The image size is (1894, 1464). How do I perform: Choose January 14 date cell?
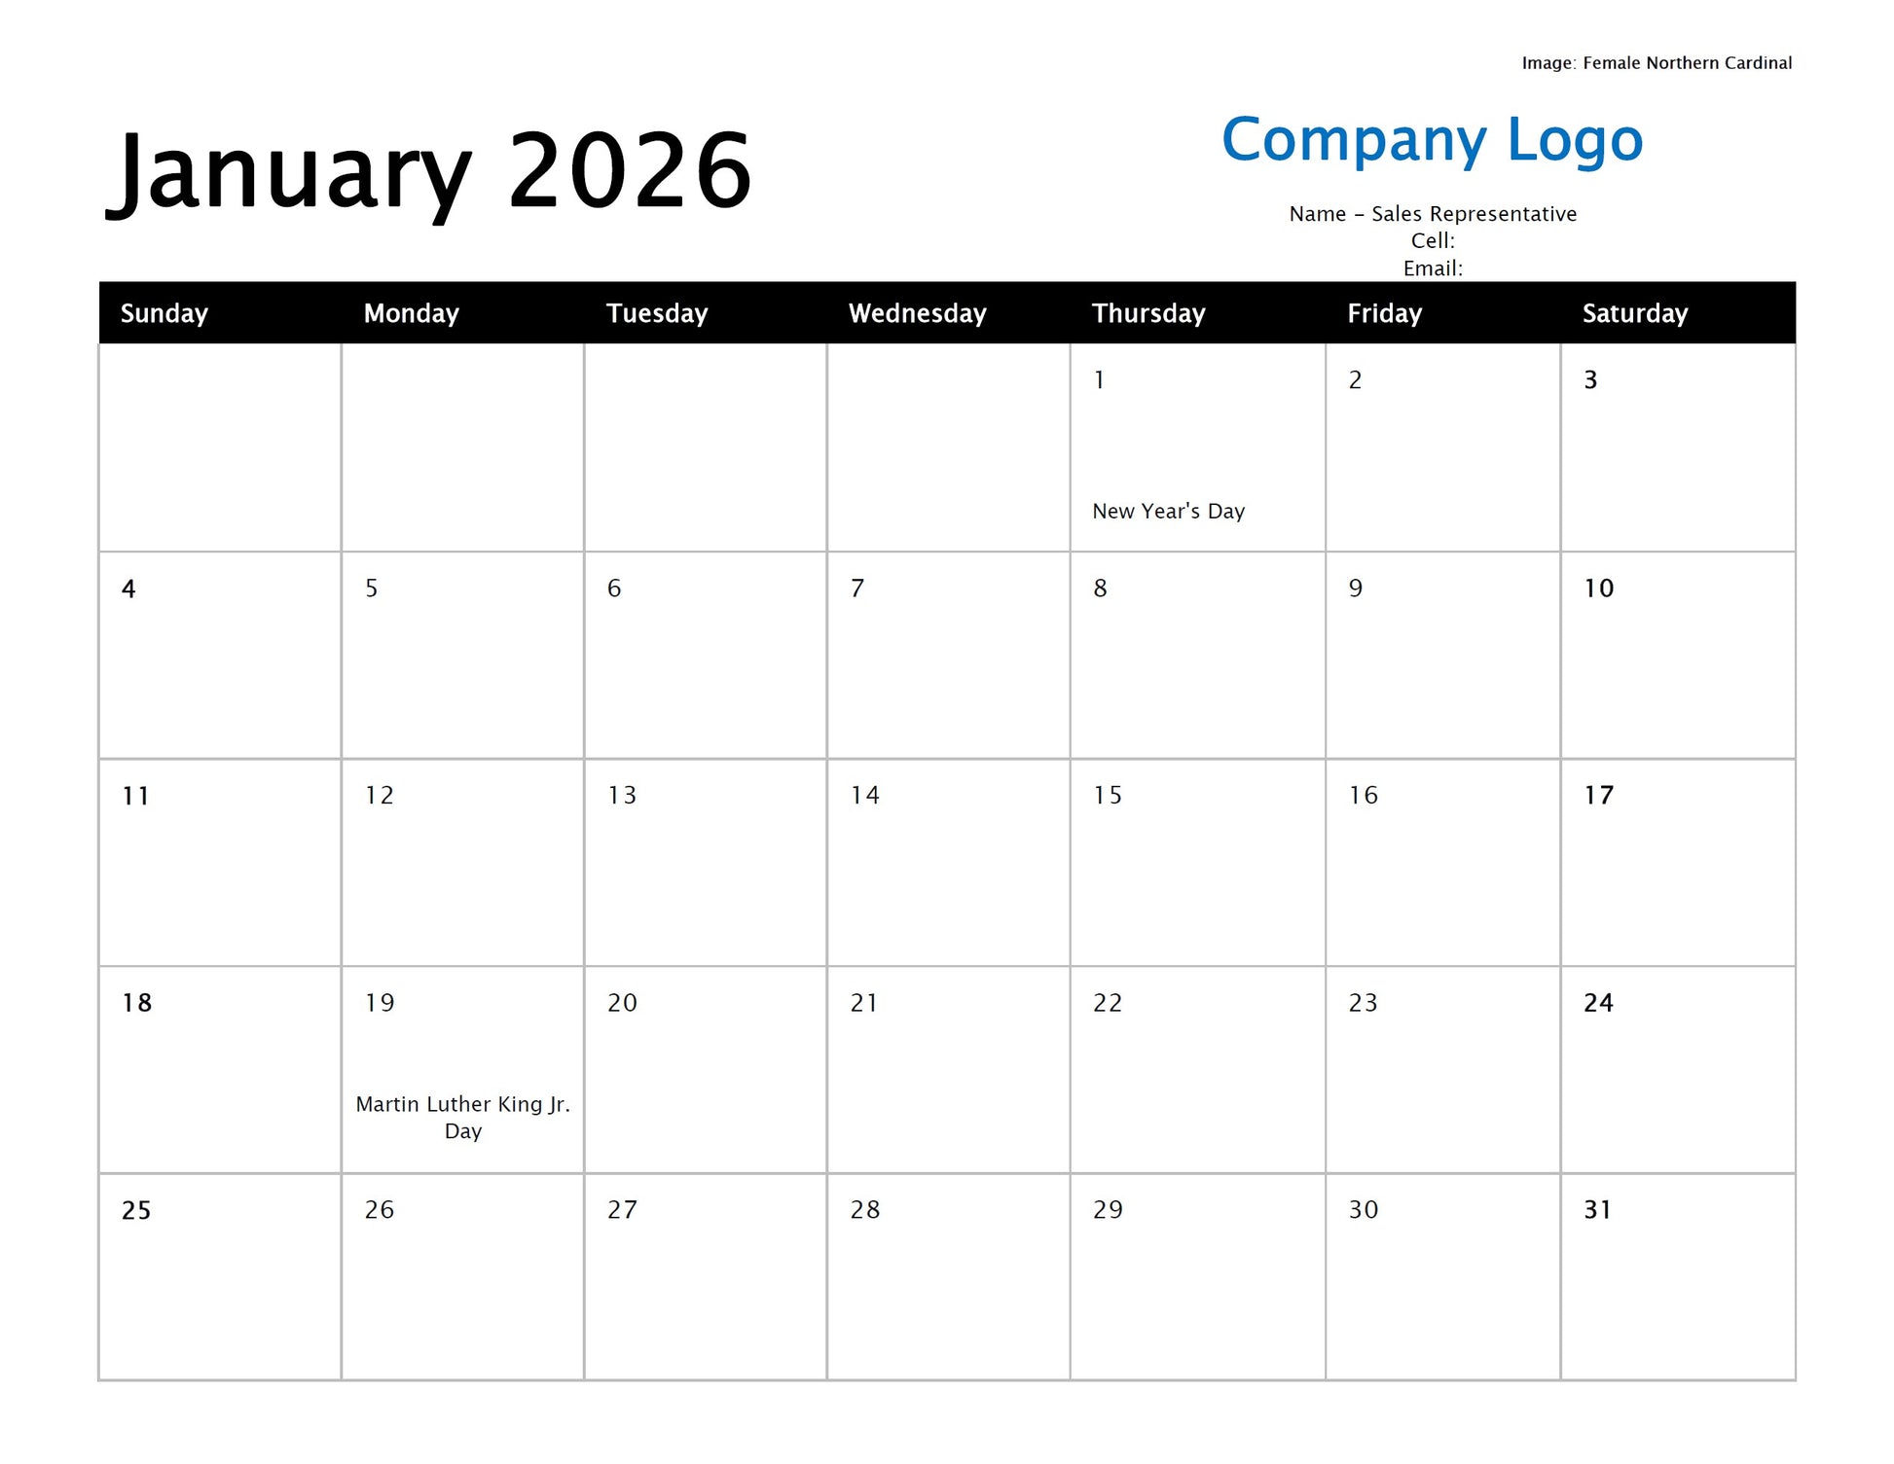point(947,862)
